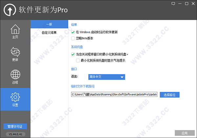
Task: Toggle run at Windows startup checkbox
Action: [73, 32]
